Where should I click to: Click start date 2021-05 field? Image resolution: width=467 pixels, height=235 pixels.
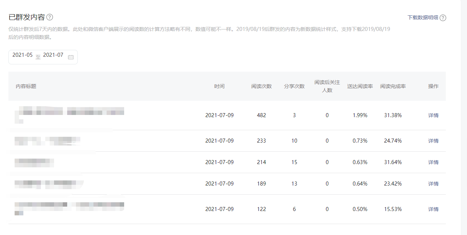[x=23, y=55]
